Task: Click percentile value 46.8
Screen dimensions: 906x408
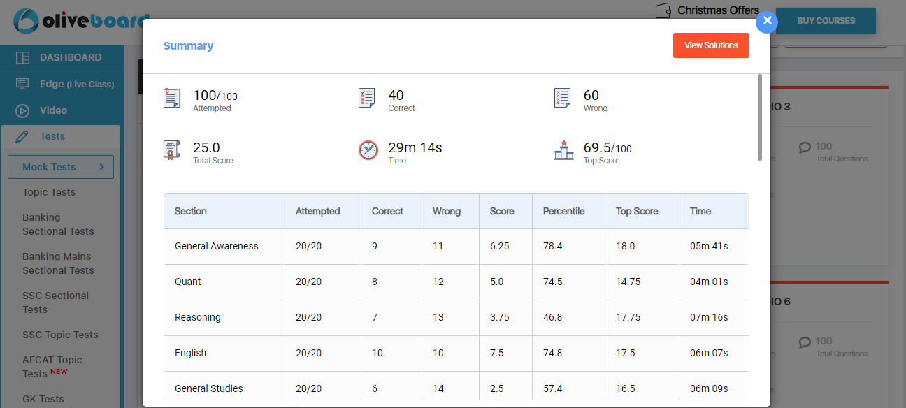Action: pos(552,317)
